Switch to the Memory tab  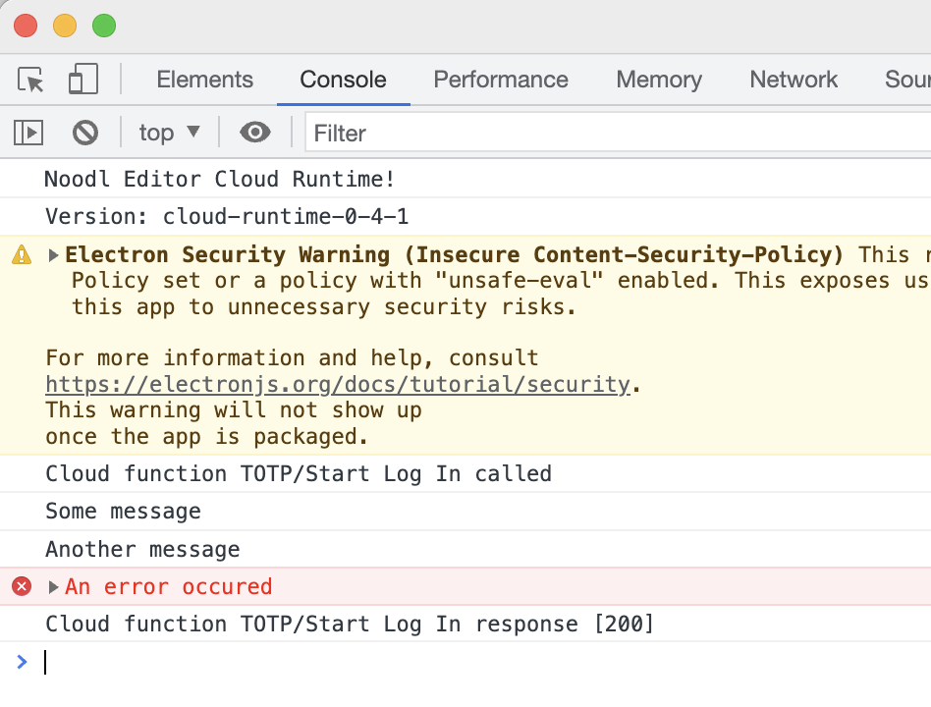pos(659,80)
